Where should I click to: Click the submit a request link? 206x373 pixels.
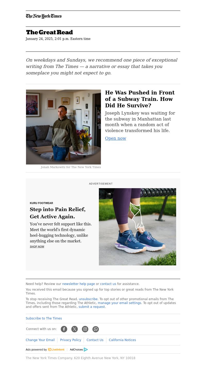click(92, 307)
